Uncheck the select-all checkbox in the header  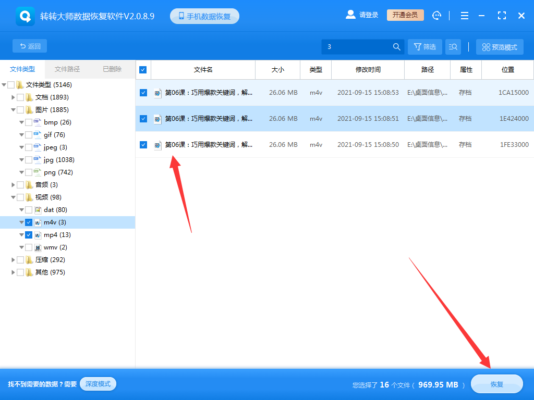(x=143, y=69)
